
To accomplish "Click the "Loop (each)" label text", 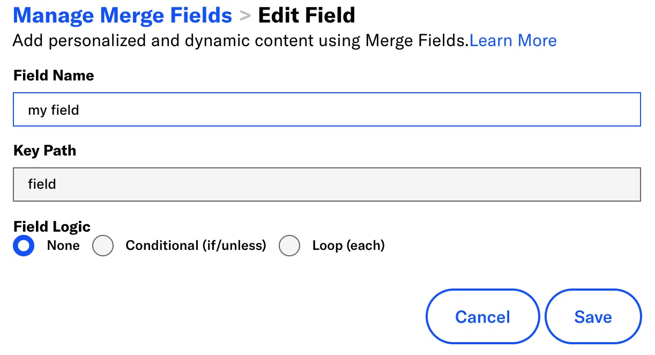I will 348,246.
